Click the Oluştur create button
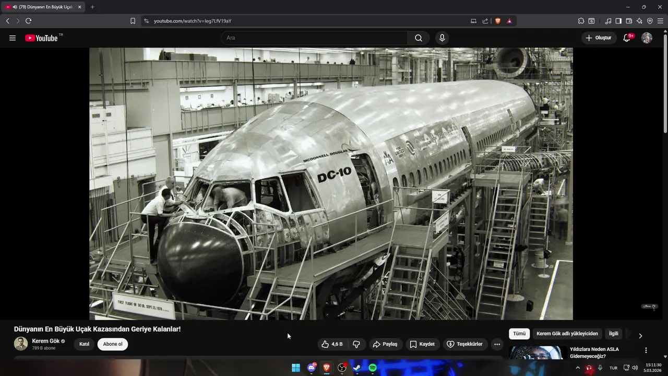This screenshot has height=376, width=668. click(x=599, y=38)
